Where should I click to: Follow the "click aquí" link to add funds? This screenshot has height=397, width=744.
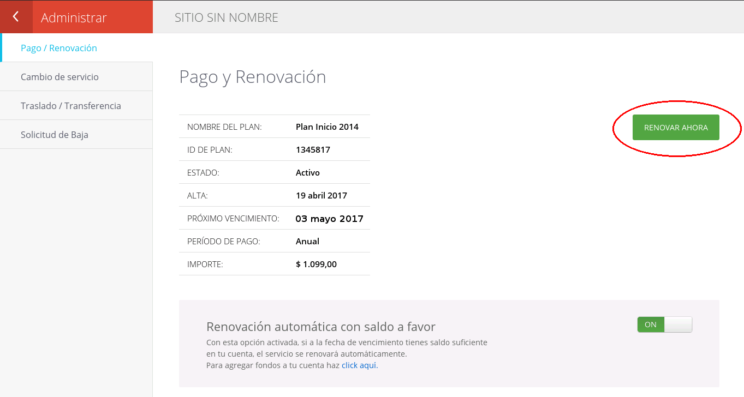pyautogui.click(x=360, y=365)
